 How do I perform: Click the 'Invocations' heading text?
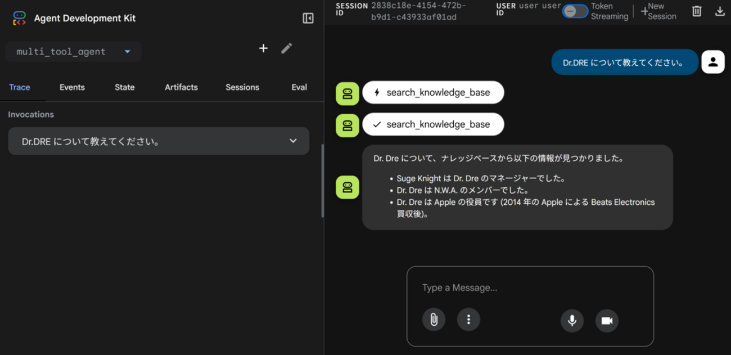tap(31, 114)
